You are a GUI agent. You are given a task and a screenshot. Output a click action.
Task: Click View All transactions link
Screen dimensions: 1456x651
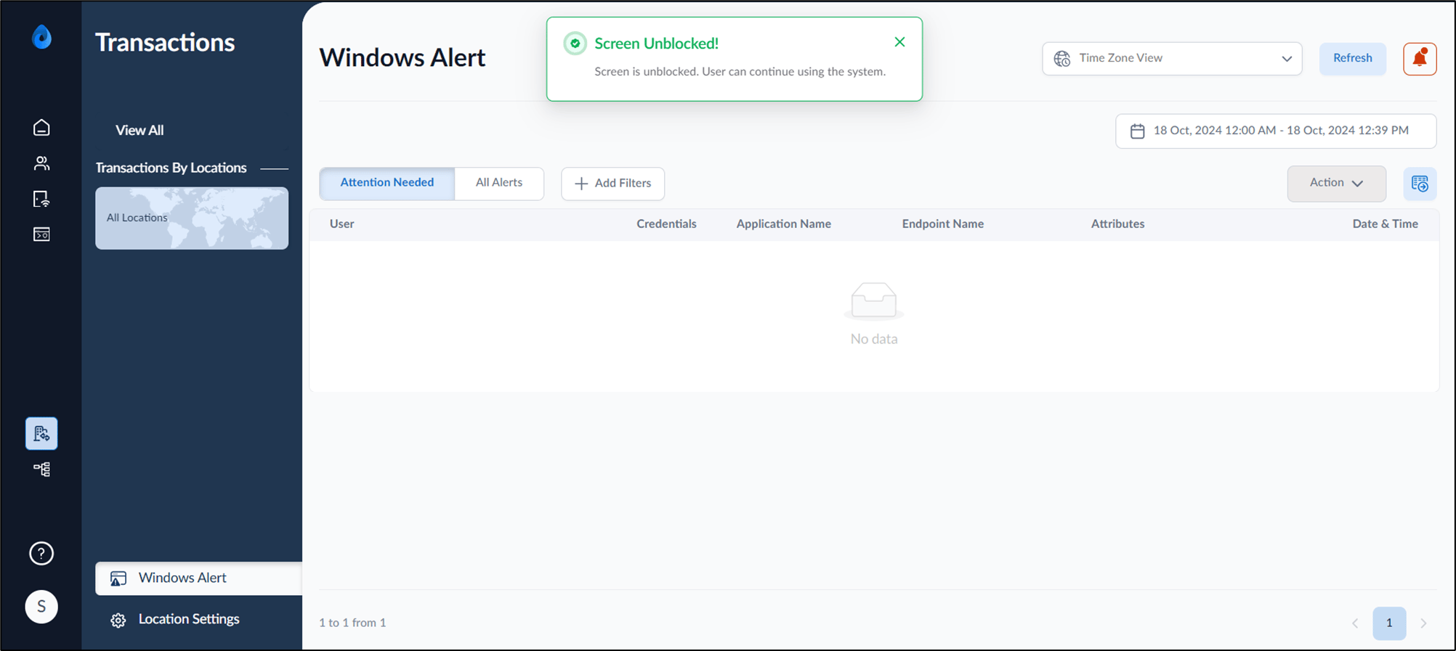click(x=139, y=131)
